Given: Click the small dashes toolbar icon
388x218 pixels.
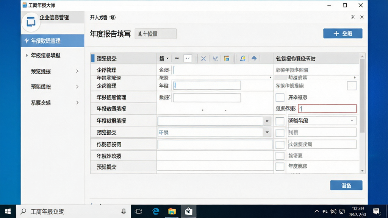Looking at the screenshot, I should [177, 58].
